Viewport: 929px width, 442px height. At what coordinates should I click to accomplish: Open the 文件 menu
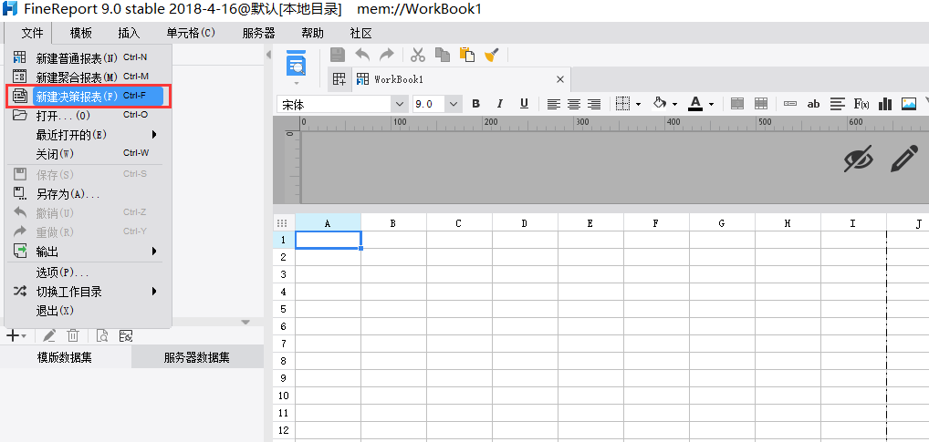[32, 33]
